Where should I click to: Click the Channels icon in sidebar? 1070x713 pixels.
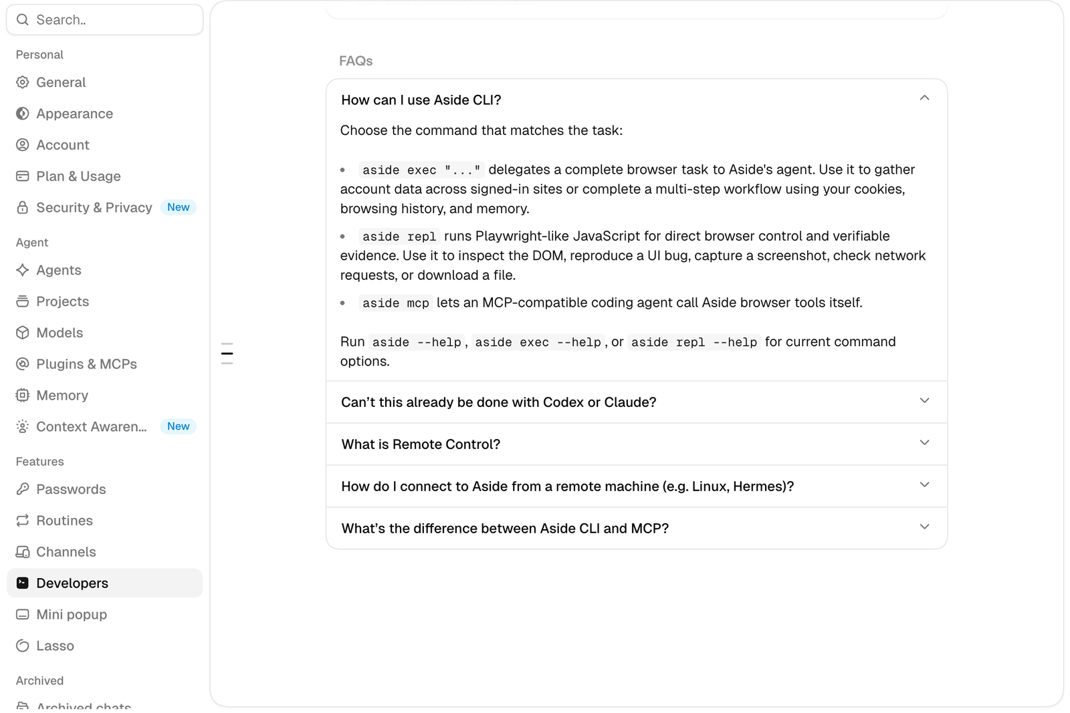click(23, 552)
